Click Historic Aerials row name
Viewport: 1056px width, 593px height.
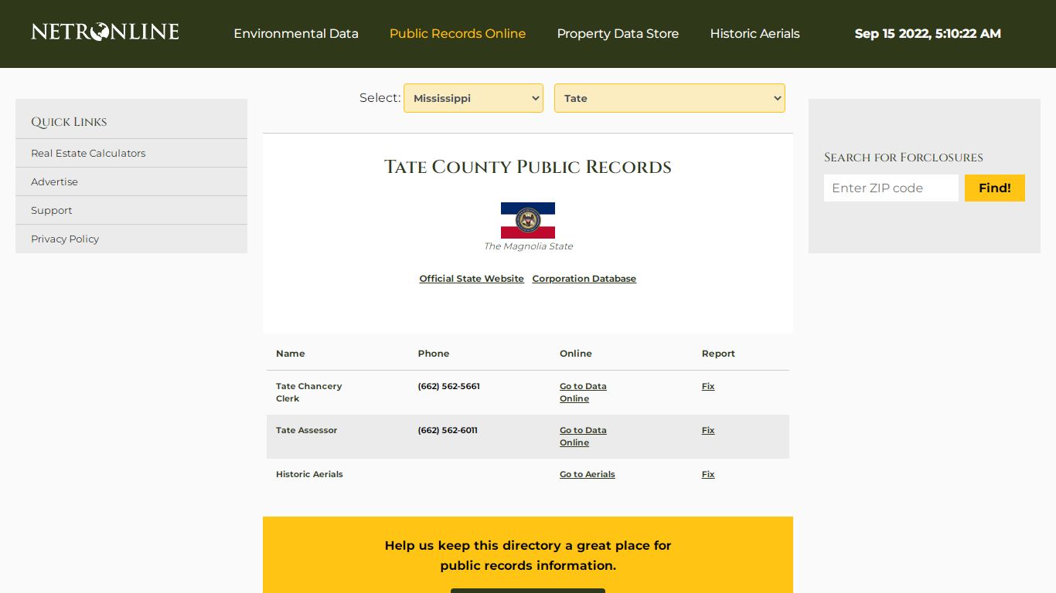pos(309,474)
